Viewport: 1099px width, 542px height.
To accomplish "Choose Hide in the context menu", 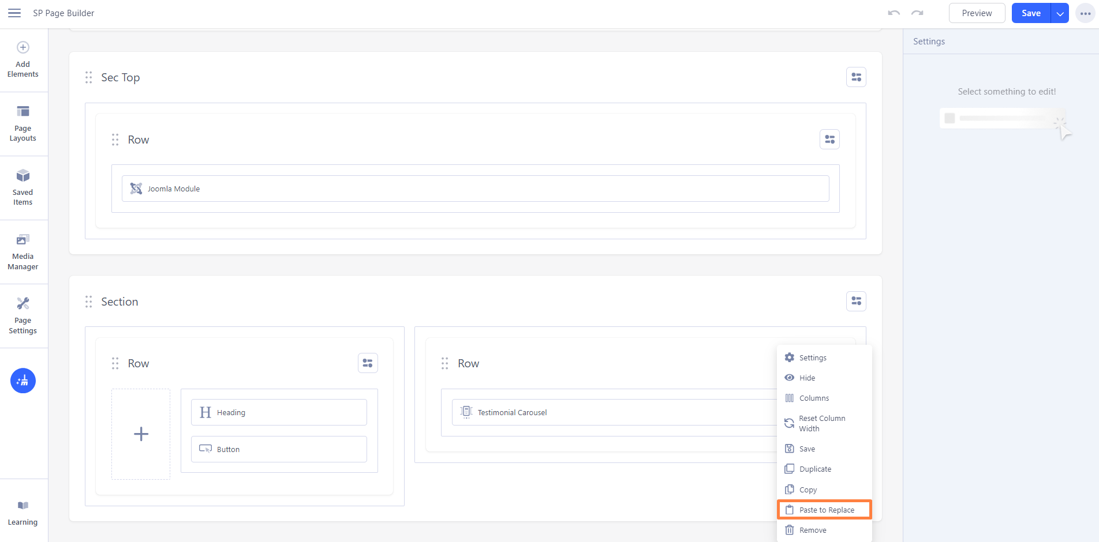I will (x=824, y=378).
